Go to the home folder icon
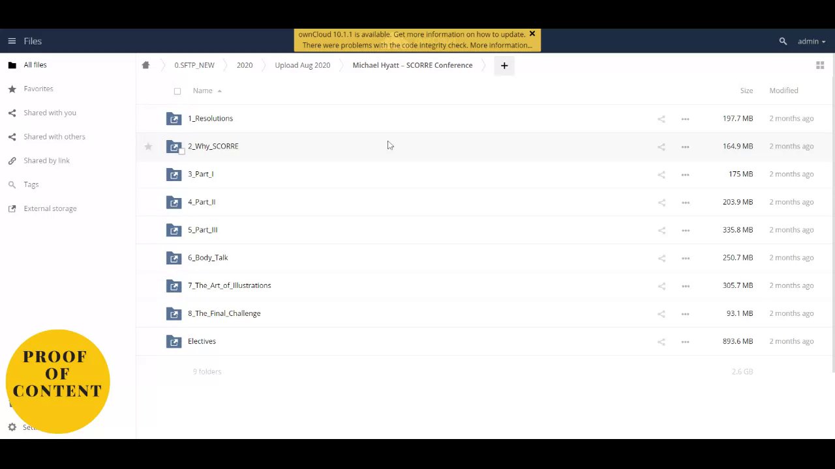835x469 pixels. [145, 65]
